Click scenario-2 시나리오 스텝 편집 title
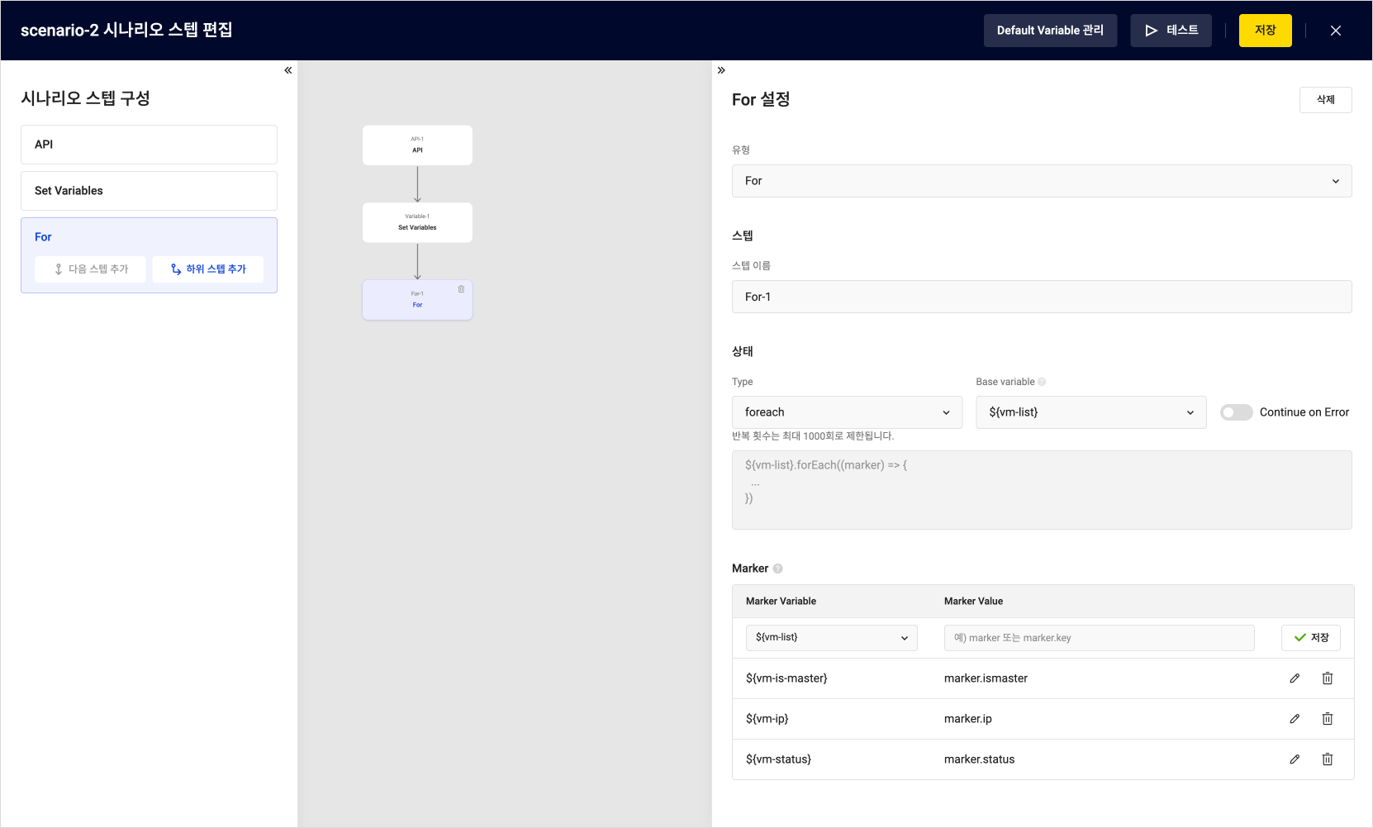 pos(126,31)
